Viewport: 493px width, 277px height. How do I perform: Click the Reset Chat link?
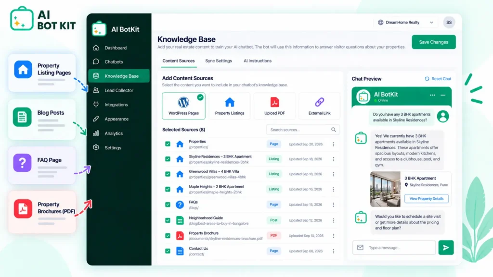click(438, 79)
